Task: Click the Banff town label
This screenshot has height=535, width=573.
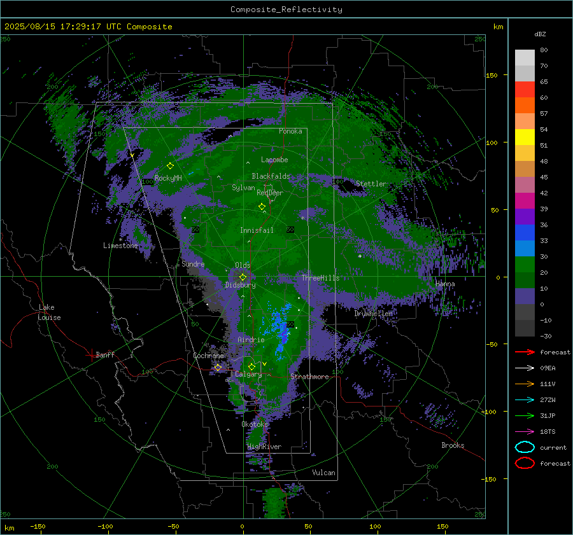Action: tap(105, 354)
